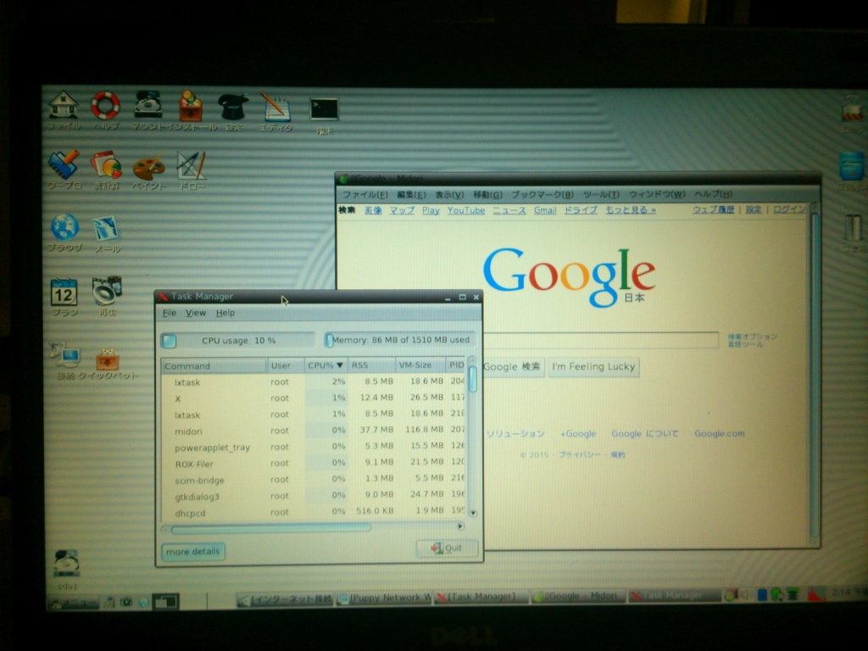868x651 pixels.
Task: Expand the もっと見る » link on Google
Action: [631, 210]
